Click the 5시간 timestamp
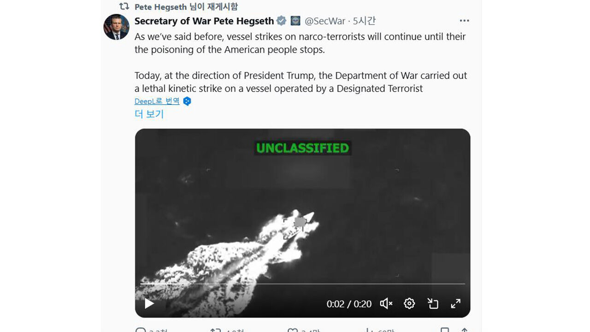590x332 pixels. [364, 21]
